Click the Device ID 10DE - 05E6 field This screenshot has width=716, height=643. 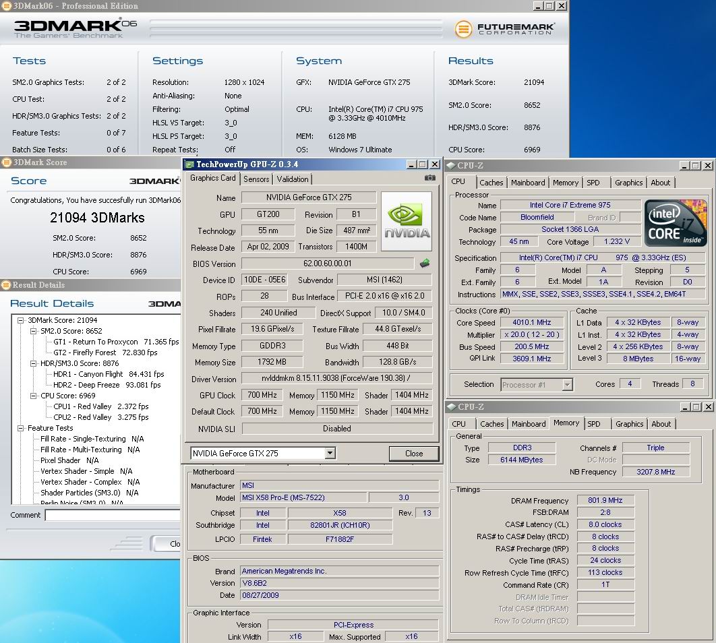(x=264, y=280)
